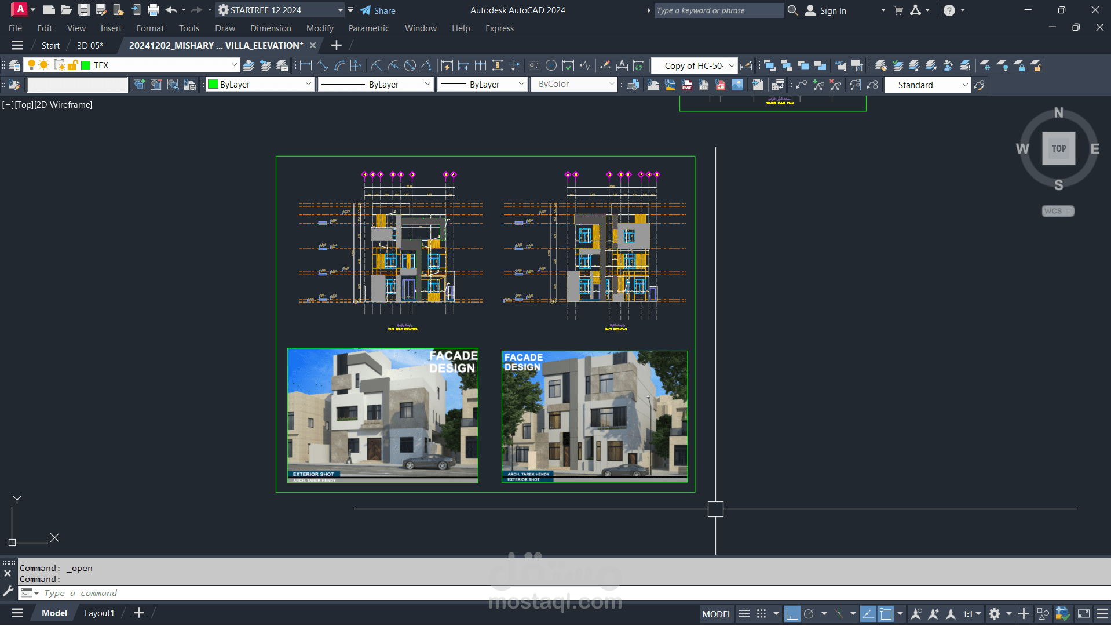Toggle drawing grid display
Screen dimensions: 1111x626
click(744, 613)
